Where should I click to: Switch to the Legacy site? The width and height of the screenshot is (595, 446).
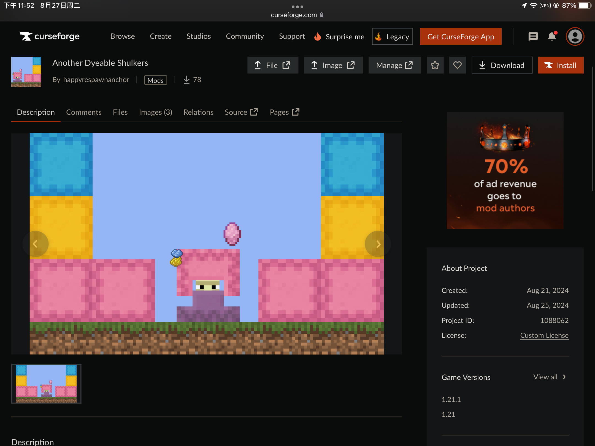tap(392, 37)
